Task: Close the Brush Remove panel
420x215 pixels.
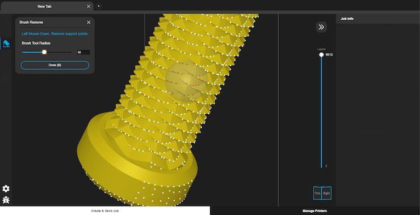Action: 89,23
